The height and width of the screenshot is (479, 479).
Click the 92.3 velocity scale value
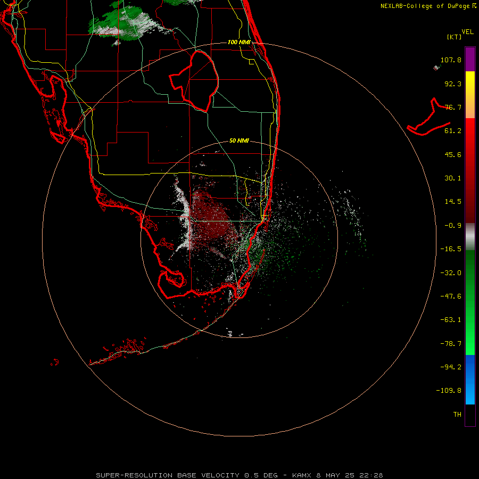(453, 84)
